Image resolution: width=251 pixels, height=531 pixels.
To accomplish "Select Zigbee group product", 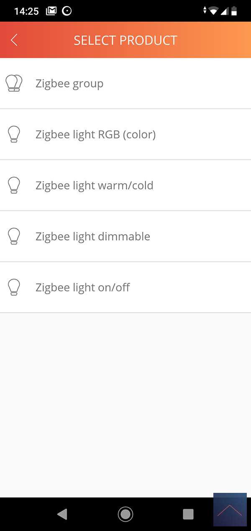I will [x=69, y=84].
